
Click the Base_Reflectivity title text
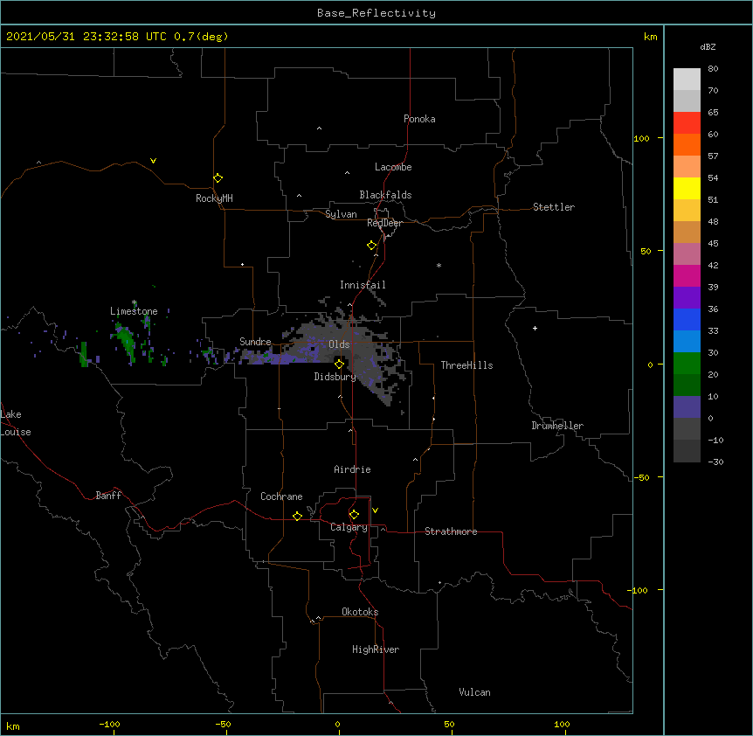point(376,13)
